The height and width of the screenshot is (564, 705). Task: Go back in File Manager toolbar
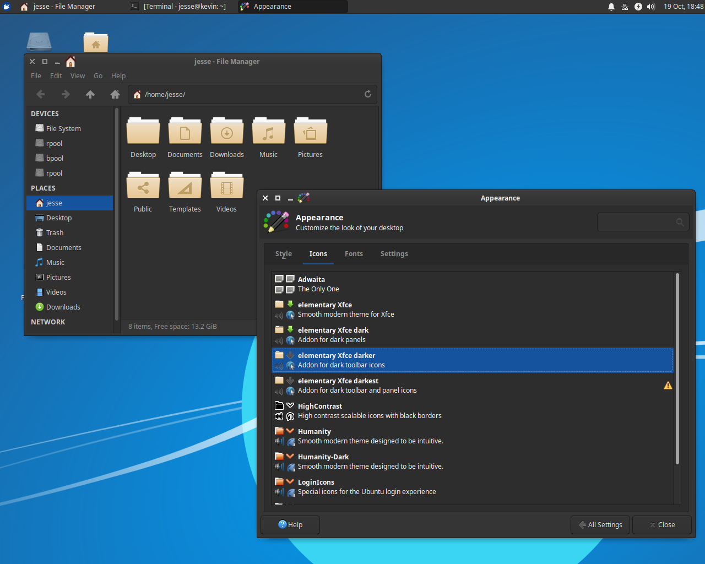tap(40, 94)
